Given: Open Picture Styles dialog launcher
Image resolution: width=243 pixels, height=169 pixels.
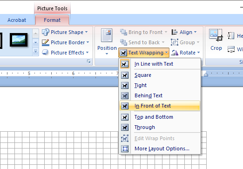Looking at the screenshot, I should point(89,61).
